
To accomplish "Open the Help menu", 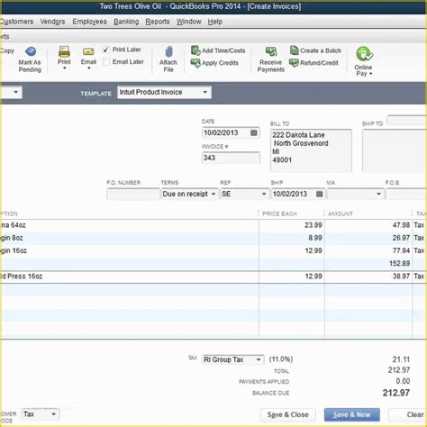I will (x=215, y=22).
